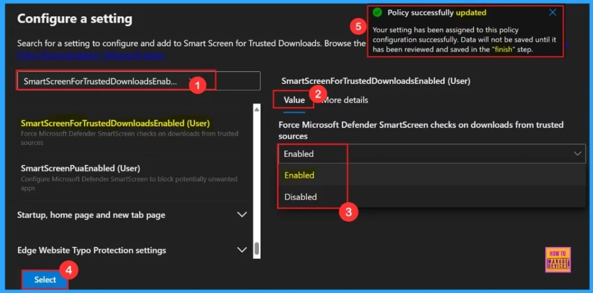The image size is (593, 293).
Task: Click the SmartScreenForTrustedDownloadsEnabled (User) heading on the right
Action: click(x=375, y=80)
